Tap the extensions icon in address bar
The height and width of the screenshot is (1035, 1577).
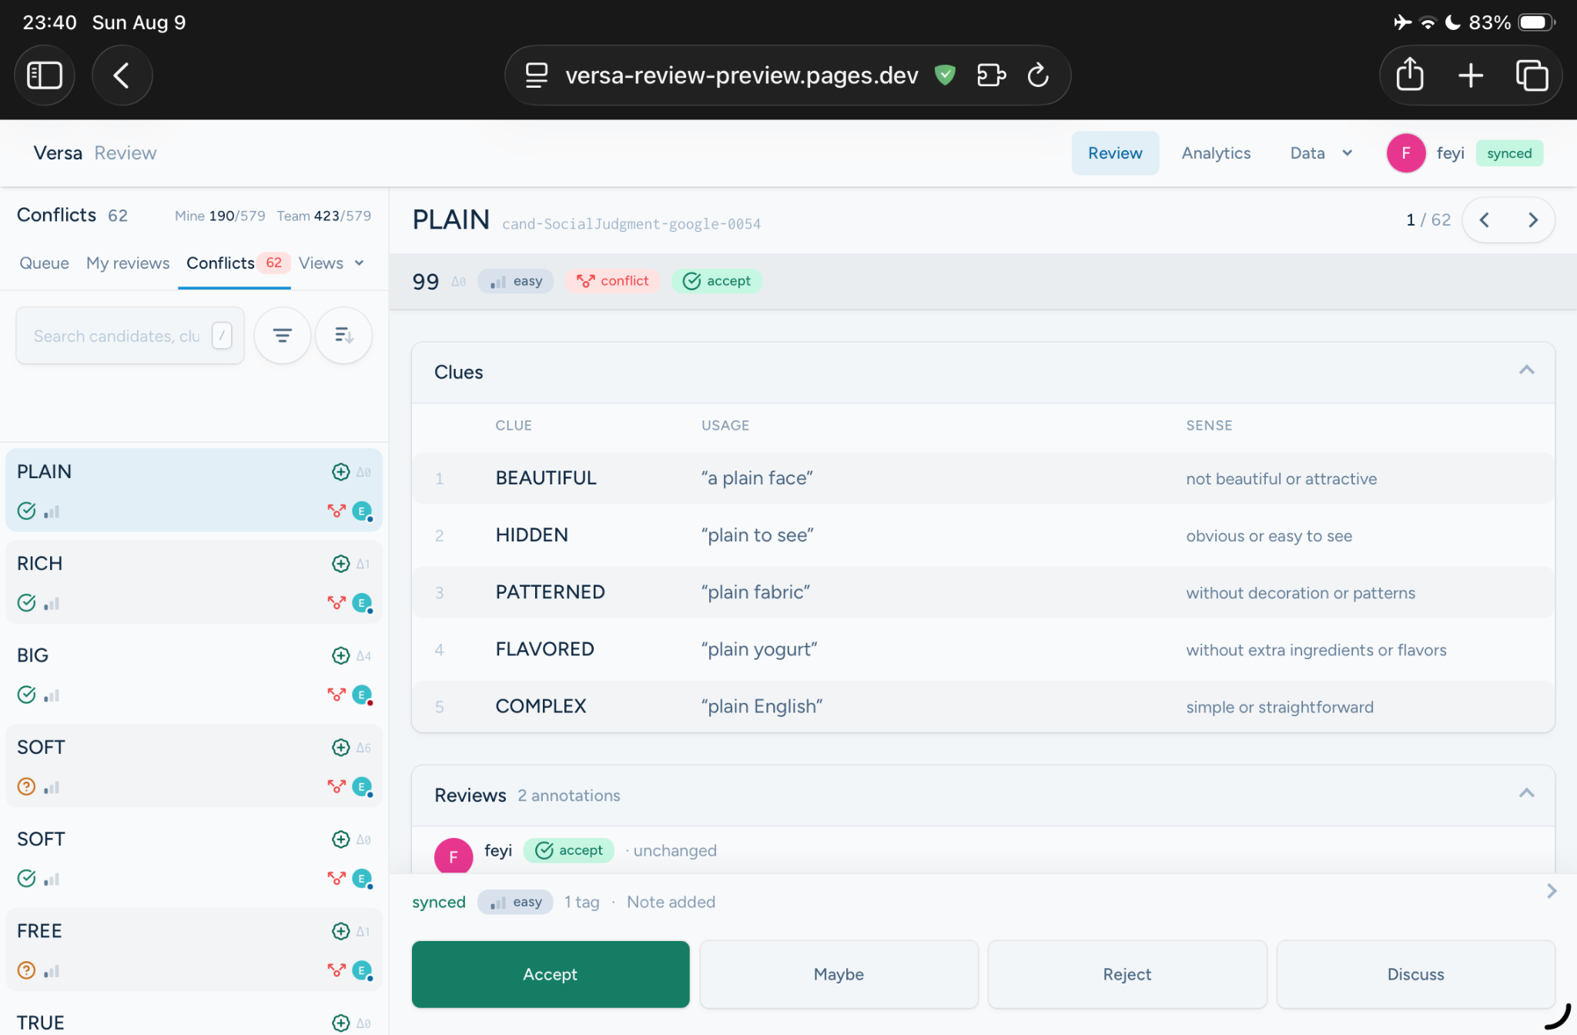[x=991, y=75]
